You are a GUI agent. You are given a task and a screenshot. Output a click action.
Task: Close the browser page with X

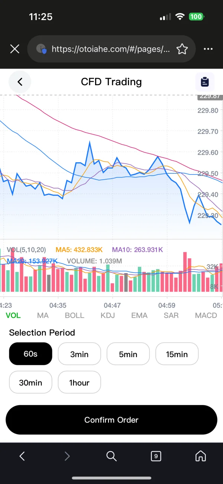pyautogui.click(x=14, y=49)
